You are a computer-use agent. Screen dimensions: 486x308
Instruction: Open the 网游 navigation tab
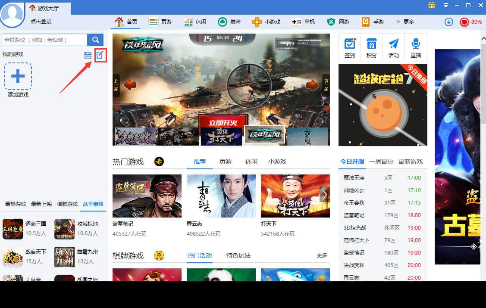click(338, 22)
